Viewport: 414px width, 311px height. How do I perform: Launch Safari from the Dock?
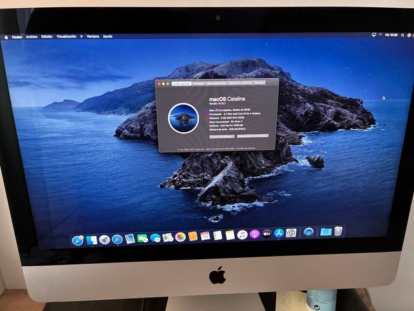tap(117, 239)
